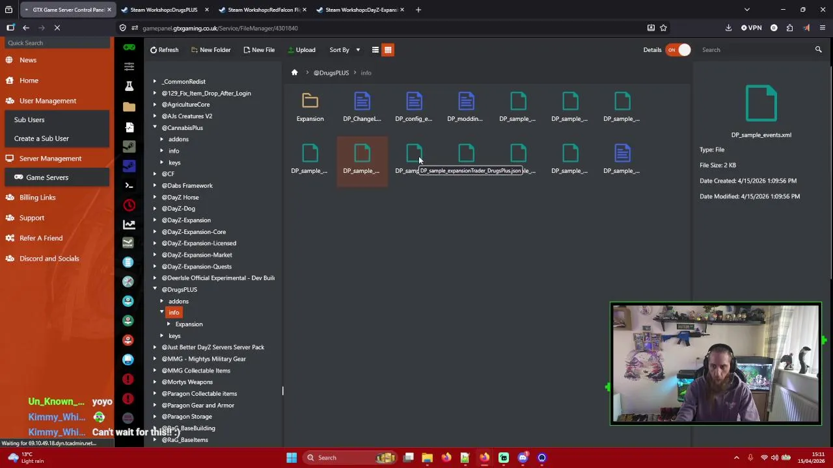The height and width of the screenshot is (468, 833).
Task: Switch to grid view icon
Action: (x=387, y=50)
